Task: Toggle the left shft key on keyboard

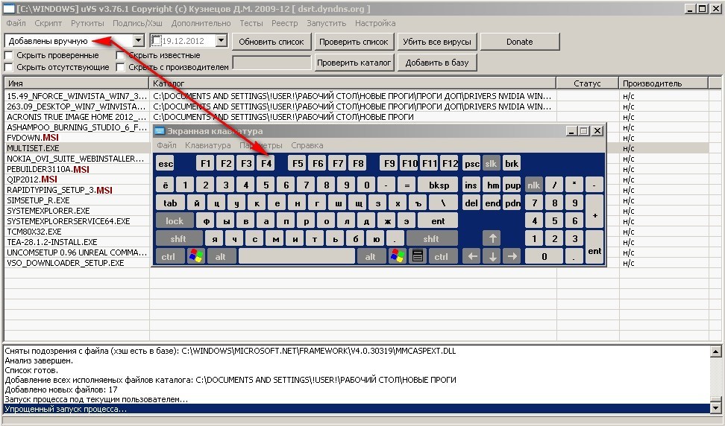Action: [x=178, y=238]
